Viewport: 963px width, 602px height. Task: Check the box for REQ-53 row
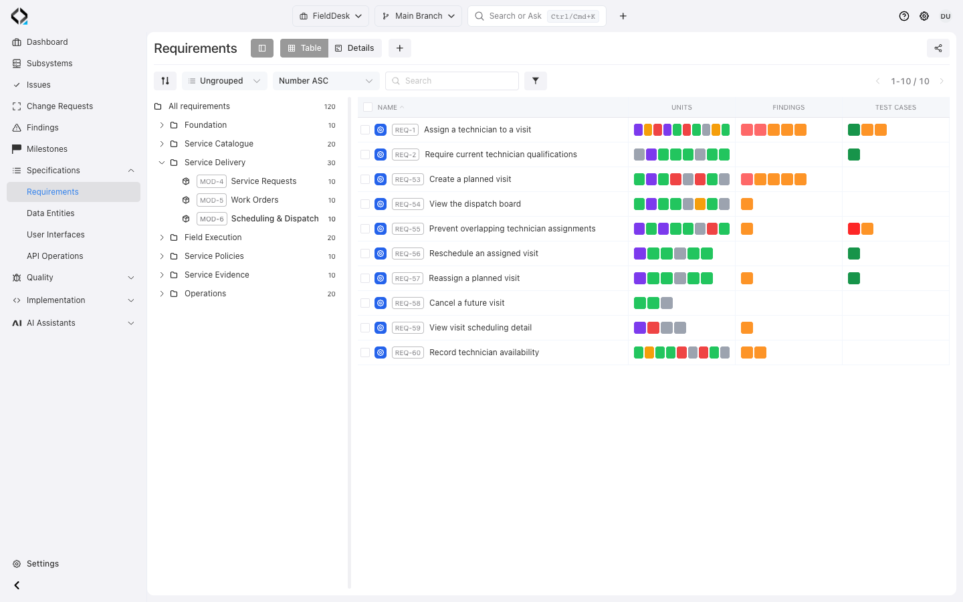coord(365,179)
